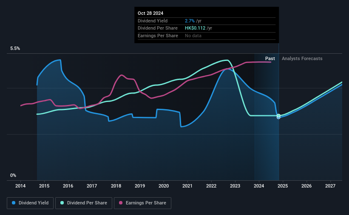Image resolution: width=349 pixels, height=215 pixels.
Task: Click the 5.5% y-axis label
Action: 15,48
